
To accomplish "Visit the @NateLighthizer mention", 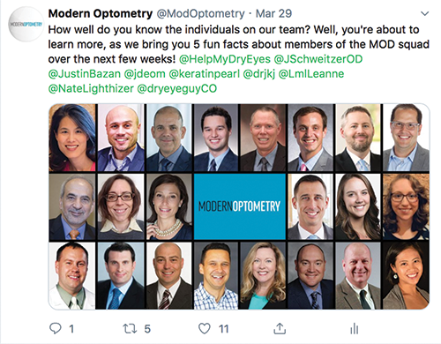I will [91, 88].
